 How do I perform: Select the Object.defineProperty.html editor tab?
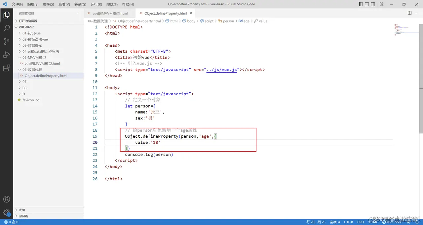pos(165,13)
